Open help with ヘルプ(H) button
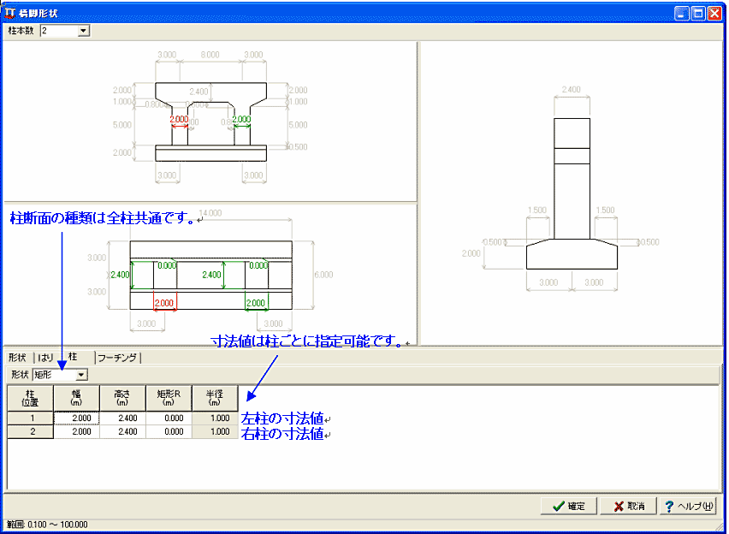729x534 pixels. click(x=688, y=506)
